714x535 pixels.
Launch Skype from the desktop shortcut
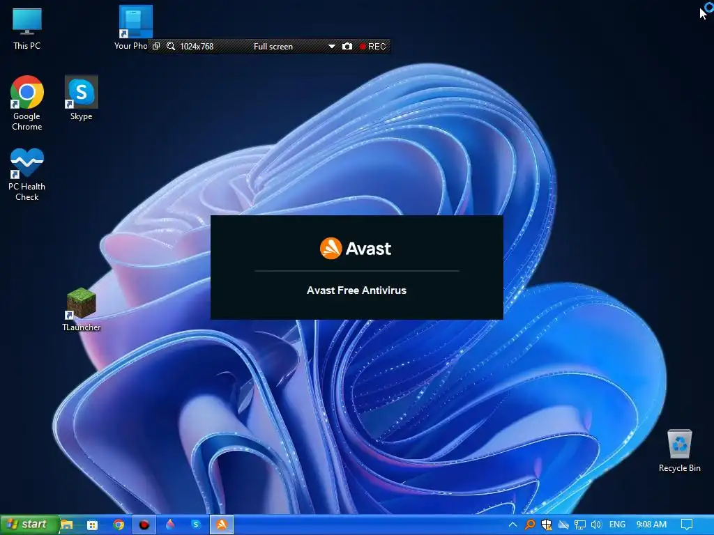[82, 98]
